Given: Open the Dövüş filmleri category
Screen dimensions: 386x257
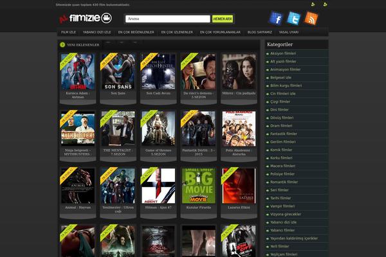Looking at the screenshot, I should click(x=282, y=118).
